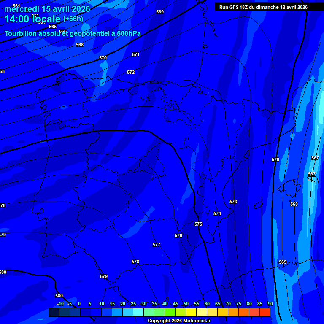The image size is (324, 324).
Task: Open the Copyright 2026 Meteociel.fr link
Action: point(179,321)
